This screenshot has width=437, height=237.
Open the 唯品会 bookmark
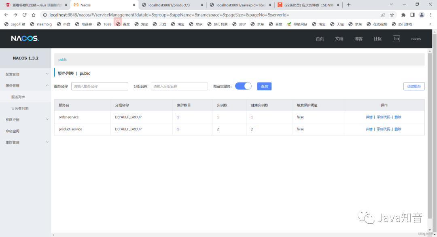click(84, 24)
